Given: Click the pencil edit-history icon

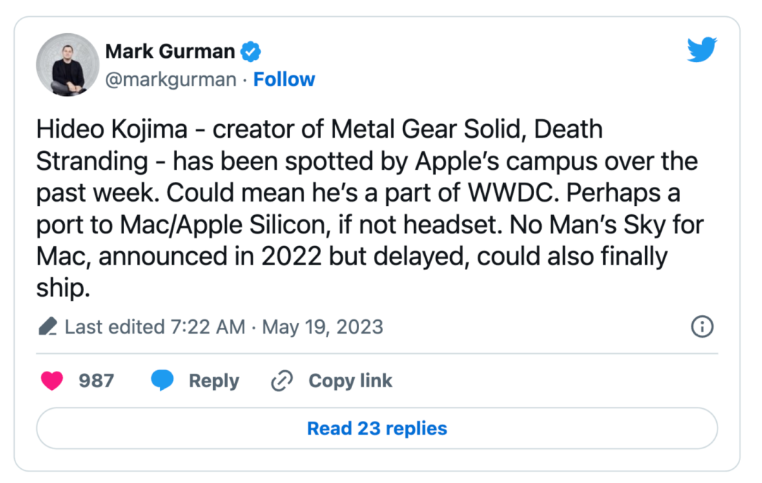Looking at the screenshot, I should click(48, 327).
